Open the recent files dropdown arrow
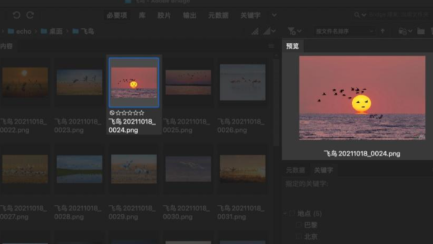The width and height of the screenshot is (433, 244). point(410,31)
